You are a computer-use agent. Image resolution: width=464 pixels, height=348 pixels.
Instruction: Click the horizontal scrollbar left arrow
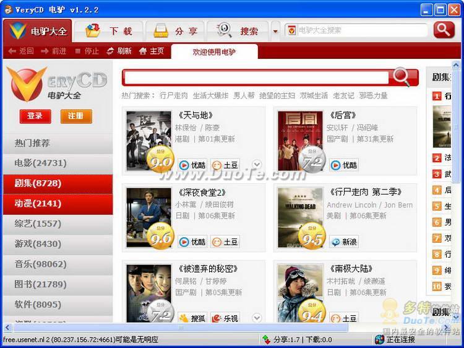tap(7, 328)
